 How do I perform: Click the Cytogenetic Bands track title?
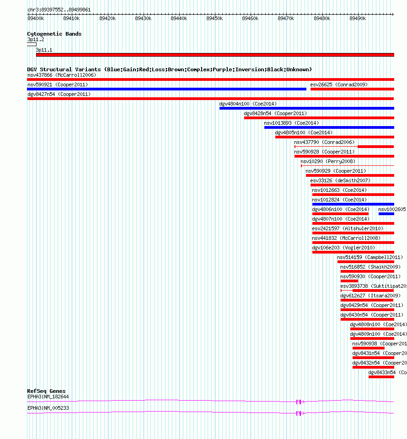pyautogui.click(x=54, y=34)
